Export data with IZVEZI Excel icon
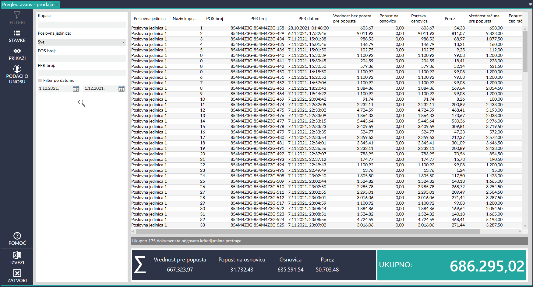The height and width of the screenshot is (287, 533). pyautogui.click(x=17, y=255)
